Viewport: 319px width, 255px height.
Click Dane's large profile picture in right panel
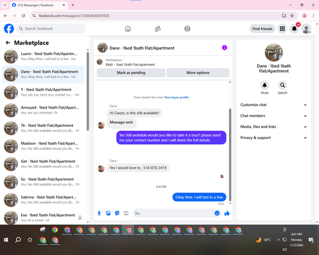(x=274, y=52)
